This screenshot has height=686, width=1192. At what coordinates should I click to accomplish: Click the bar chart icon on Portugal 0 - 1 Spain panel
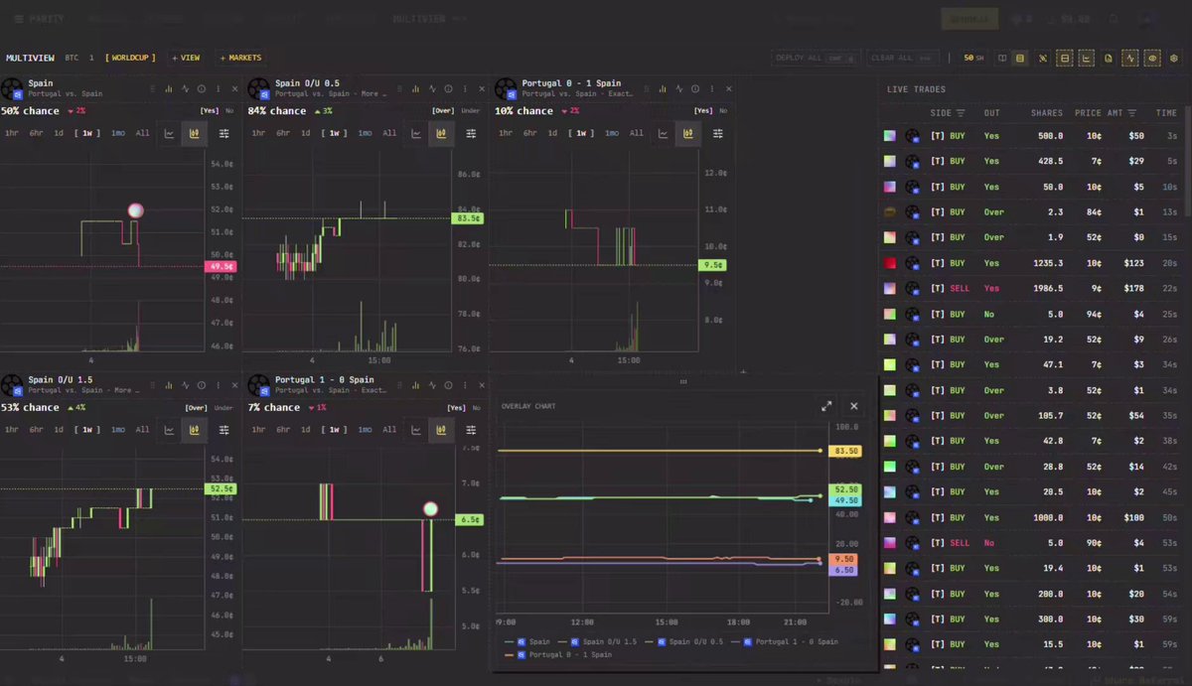(x=662, y=89)
